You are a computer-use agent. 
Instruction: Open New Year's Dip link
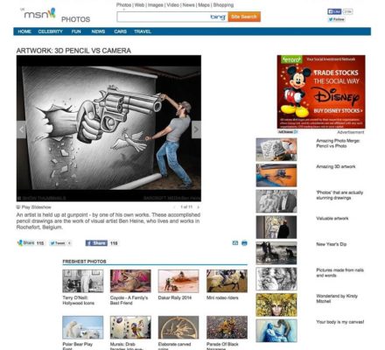[x=332, y=244]
